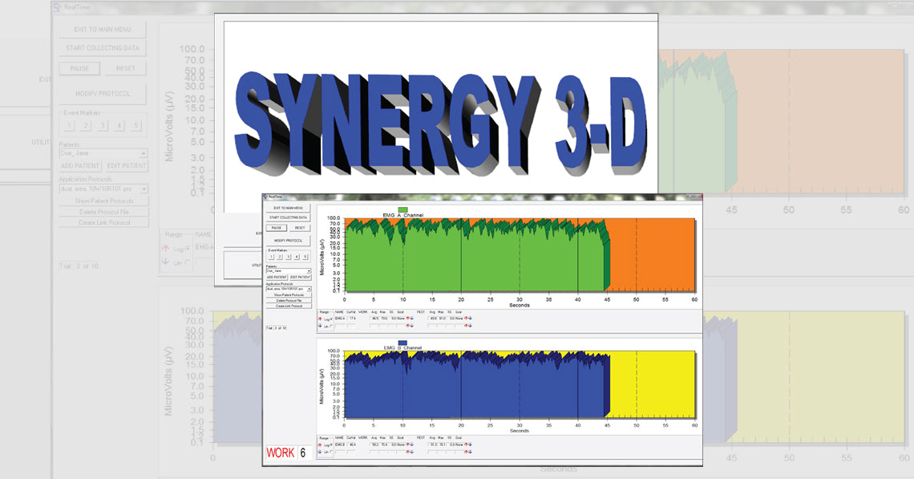This screenshot has height=479, width=914.
Task: Click Exit To Main Menu in front window
Action: coord(288,208)
